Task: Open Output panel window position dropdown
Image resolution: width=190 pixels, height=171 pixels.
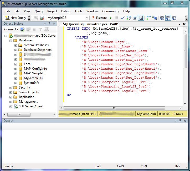Action: pyautogui.click(x=176, y=121)
